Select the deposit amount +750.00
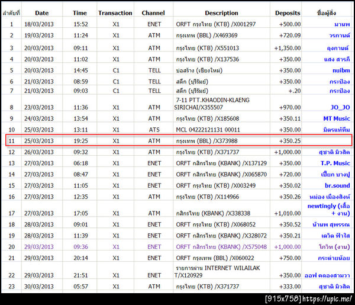 [290, 258]
